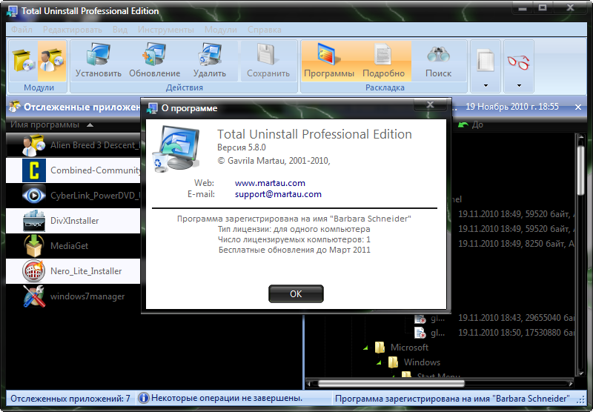
Task: Click the Обновление update toolbar button
Action: [155, 61]
